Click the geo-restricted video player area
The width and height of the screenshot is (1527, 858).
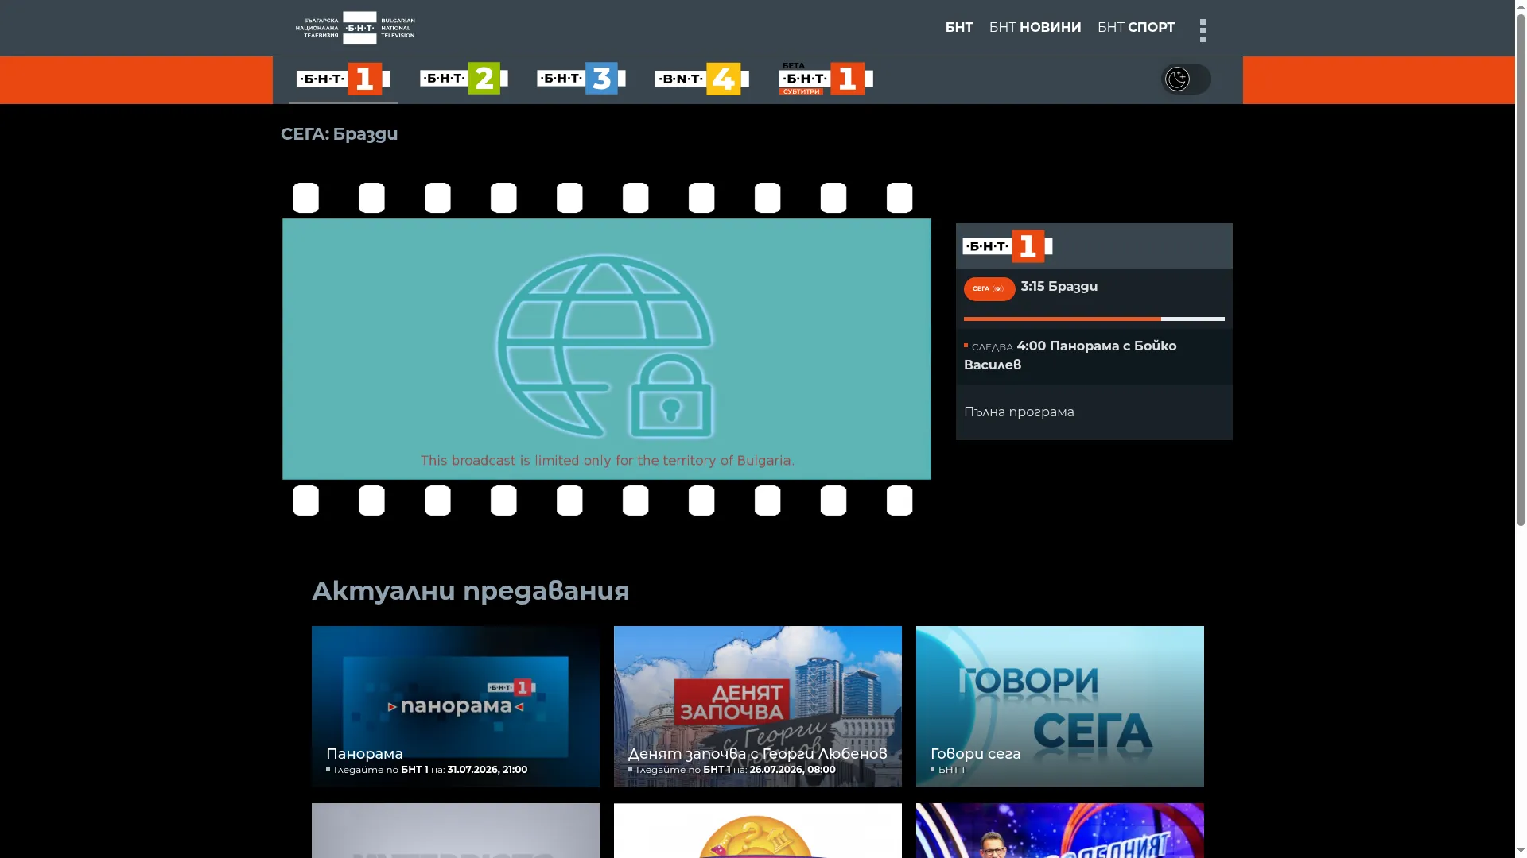pyautogui.click(x=607, y=349)
